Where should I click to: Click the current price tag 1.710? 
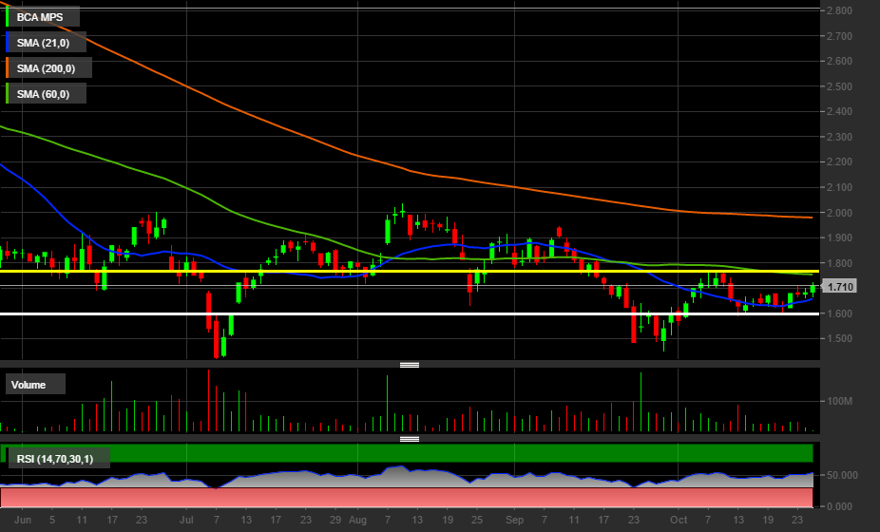(x=840, y=287)
